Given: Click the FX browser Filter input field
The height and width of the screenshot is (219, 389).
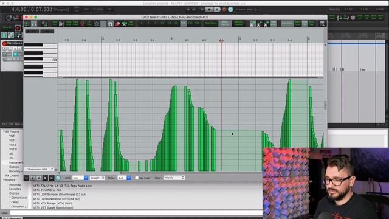Looking at the screenshot, I should click(x=136, y=213).
